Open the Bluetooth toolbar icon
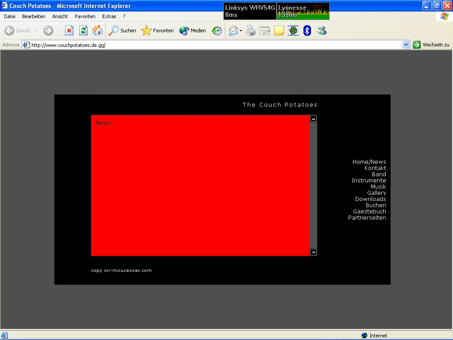 307,31
